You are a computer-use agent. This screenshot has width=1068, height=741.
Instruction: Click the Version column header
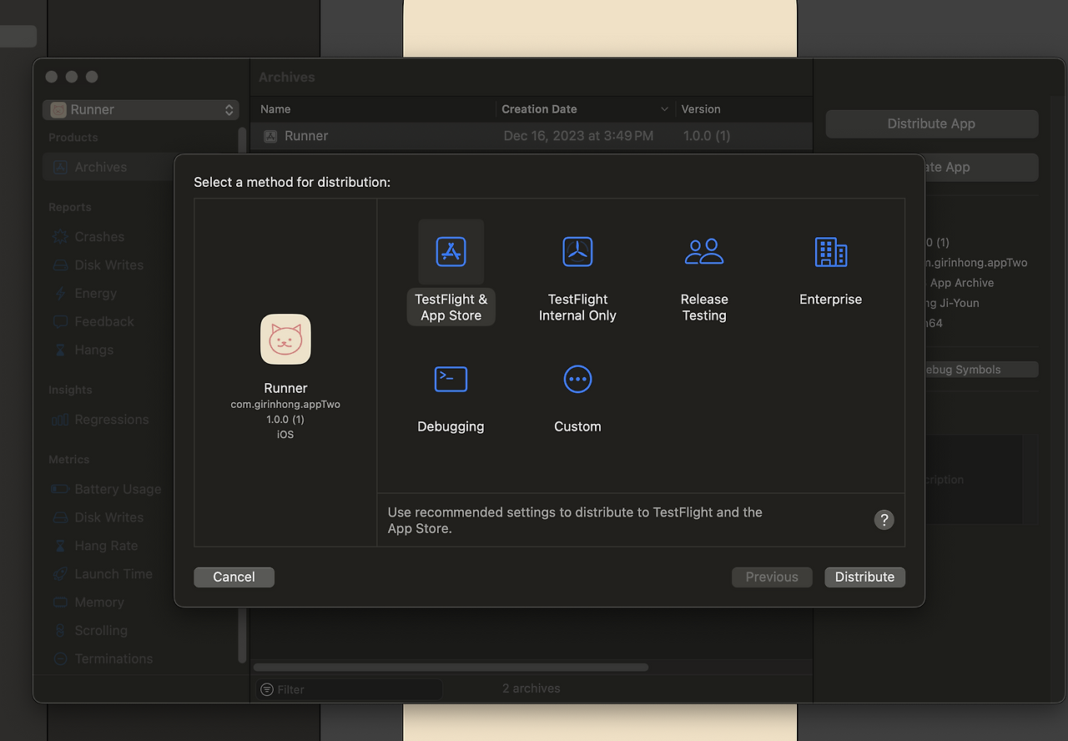701,109
